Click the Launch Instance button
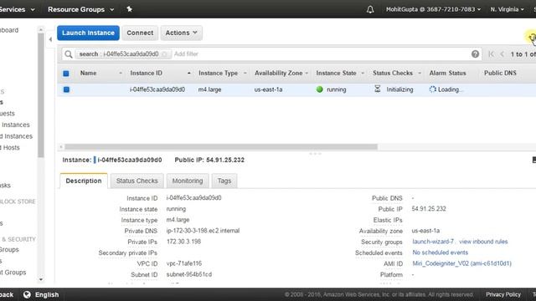This screenshot has width=536, height=301. [88, 33]
